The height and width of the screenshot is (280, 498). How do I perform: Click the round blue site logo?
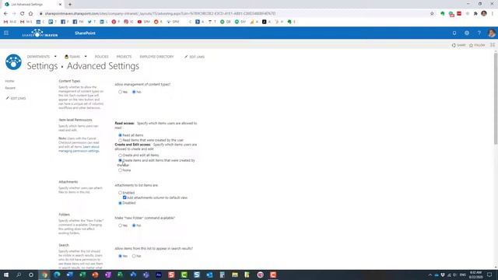click(13, 62)
